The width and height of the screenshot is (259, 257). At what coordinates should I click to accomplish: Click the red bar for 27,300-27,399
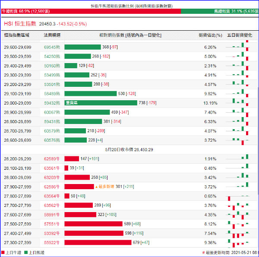(x=98, y=242)
